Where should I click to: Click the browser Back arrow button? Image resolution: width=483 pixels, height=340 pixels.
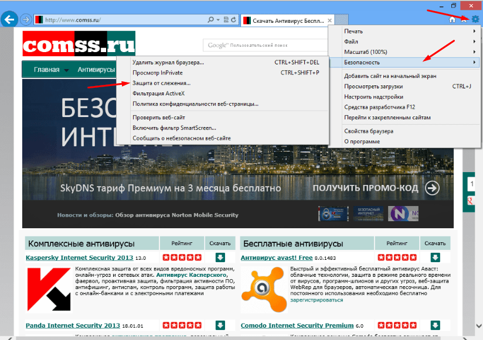pos(9,19)
